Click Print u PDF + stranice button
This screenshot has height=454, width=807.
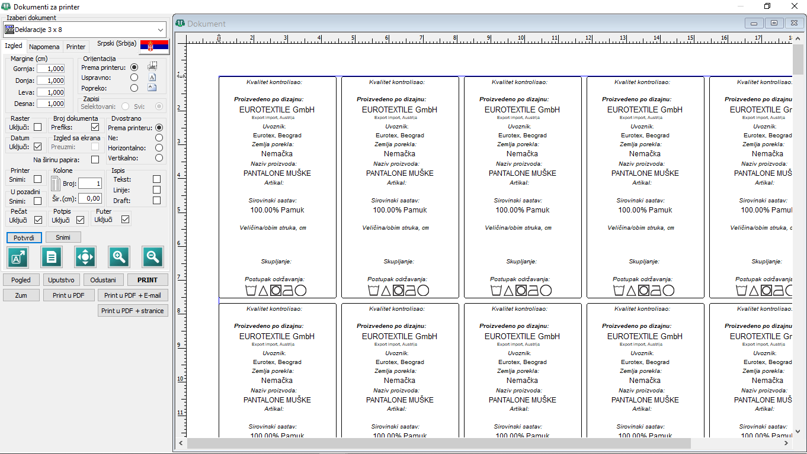click(133, 311)
